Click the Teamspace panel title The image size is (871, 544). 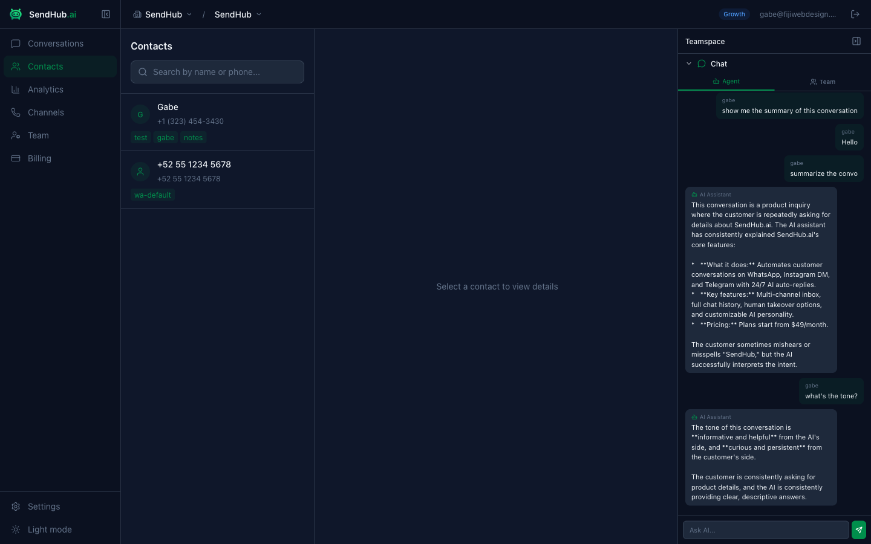pos(705,42)
